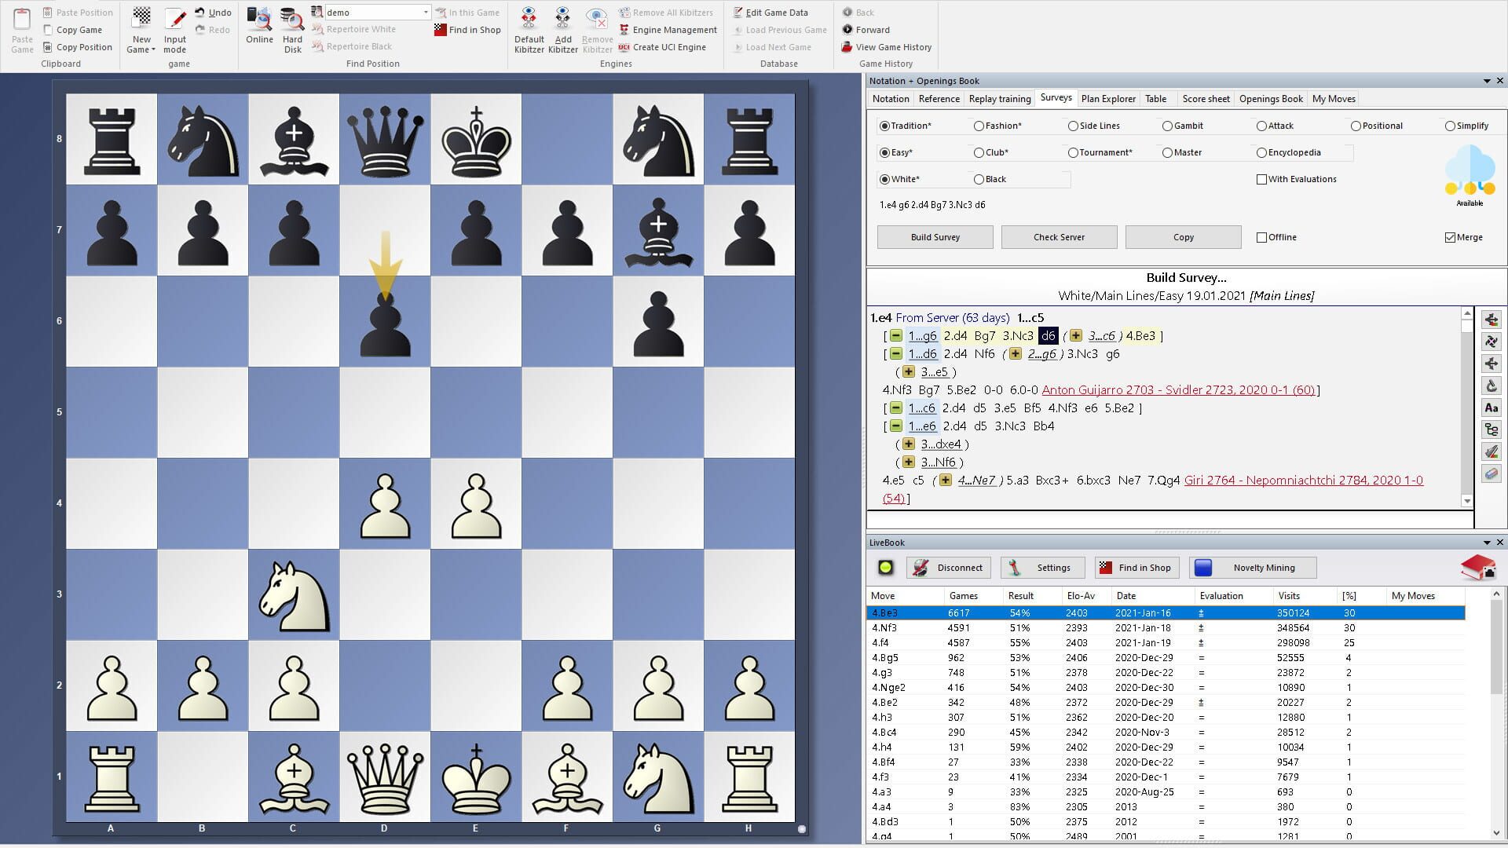Open the Online database icon
Screen dimensions: 1508x848
tap(259, 19)
